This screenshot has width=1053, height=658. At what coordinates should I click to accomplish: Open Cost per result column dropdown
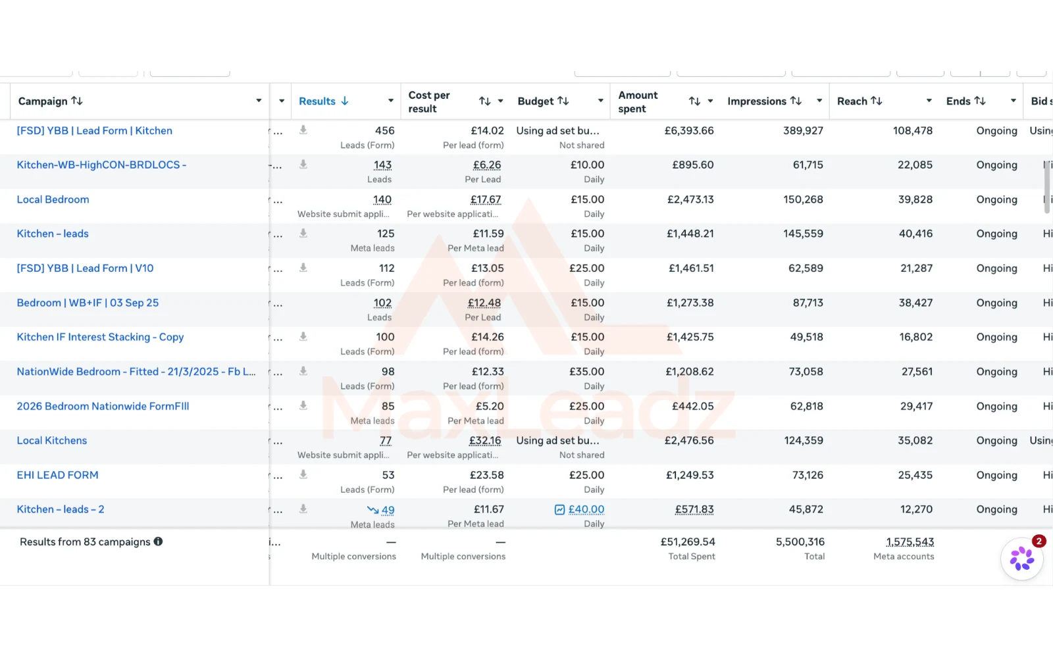coord(500,101)
